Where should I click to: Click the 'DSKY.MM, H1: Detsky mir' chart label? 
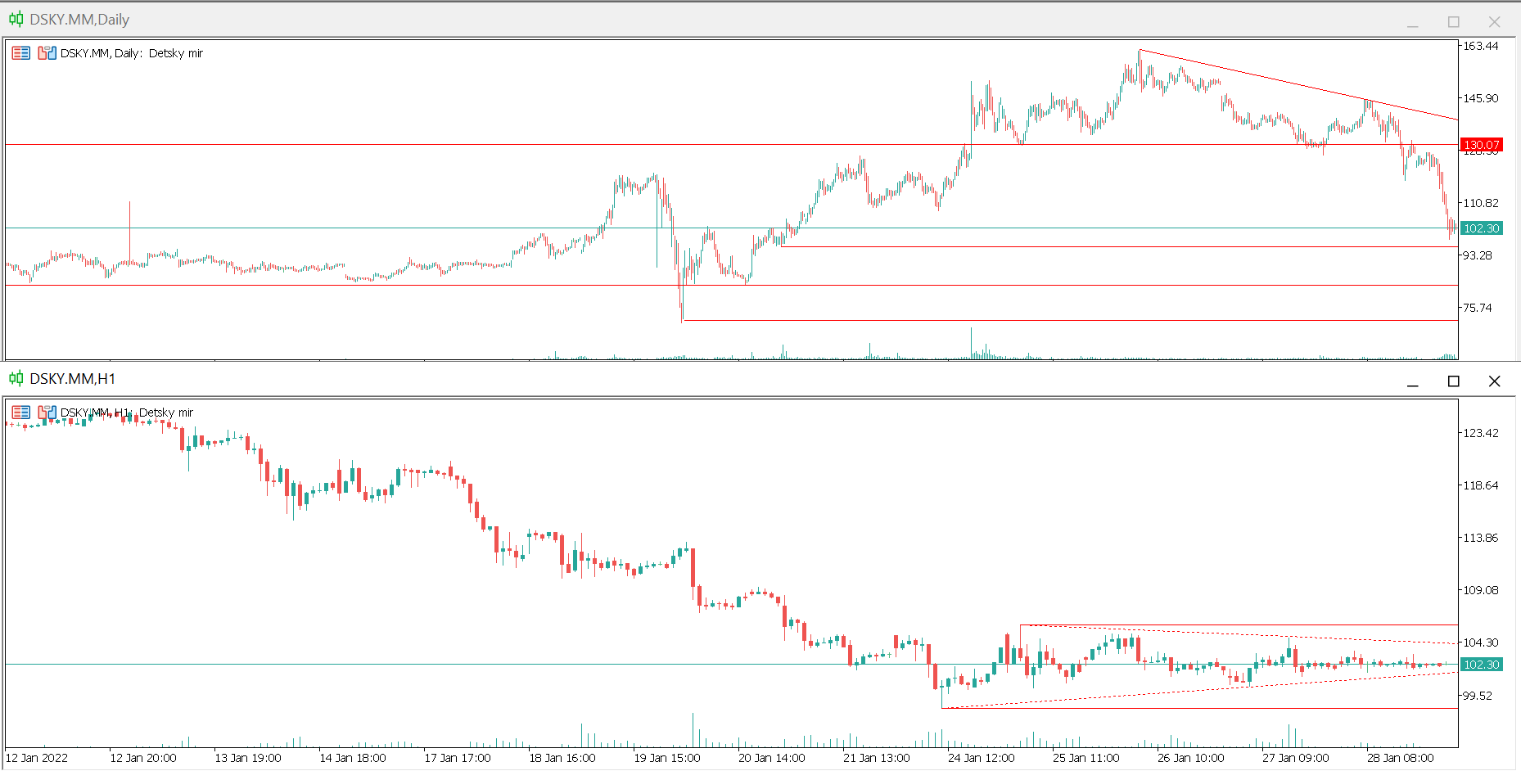pyautogui.click(x=127, y=413)
